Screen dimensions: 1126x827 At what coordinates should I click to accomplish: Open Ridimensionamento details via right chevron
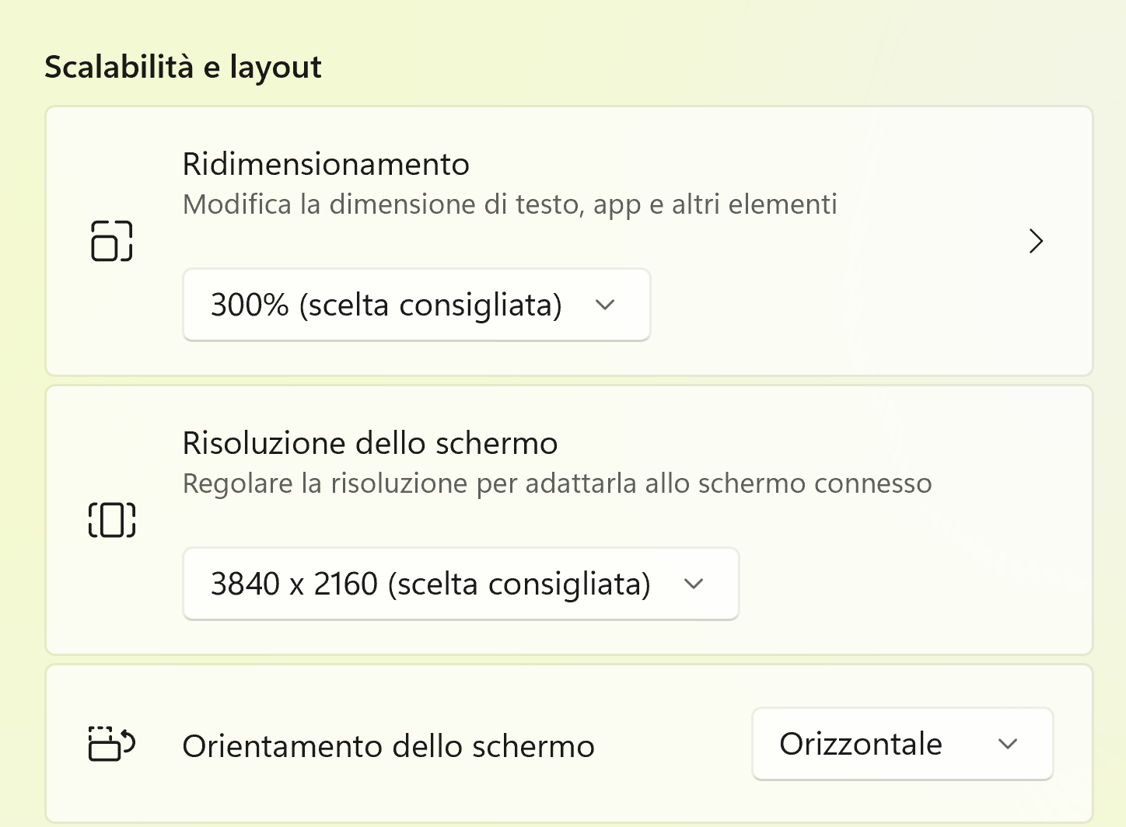1036,241
